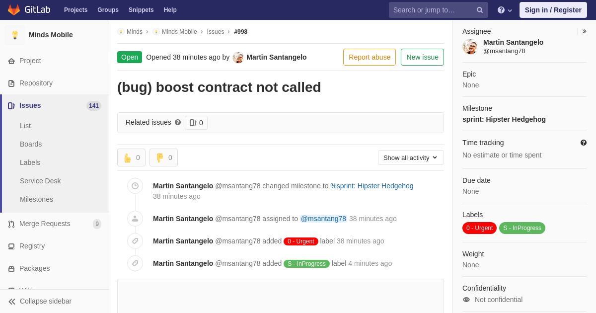
Task: Click the clock icon on milestone activity
Action: [135, 186]
